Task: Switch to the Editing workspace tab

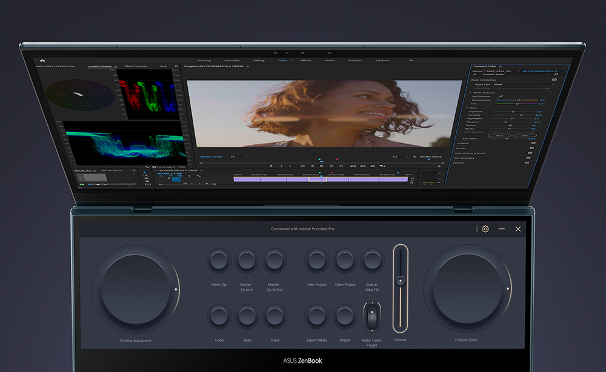Action: tap(259, 61)
